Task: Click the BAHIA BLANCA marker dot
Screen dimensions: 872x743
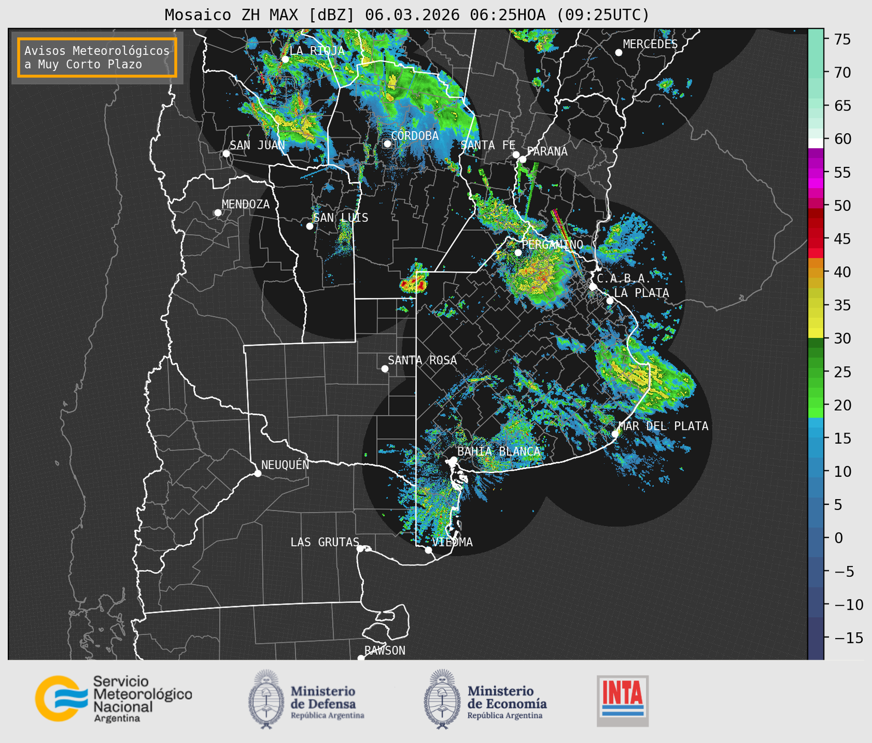Action: tap(453, 460)
